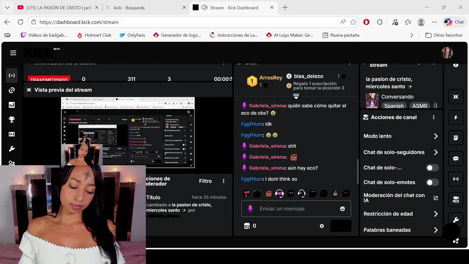Open Hotmart Club bookmark
This screenshot has width=469, height=264.
[x=94, y=35]
